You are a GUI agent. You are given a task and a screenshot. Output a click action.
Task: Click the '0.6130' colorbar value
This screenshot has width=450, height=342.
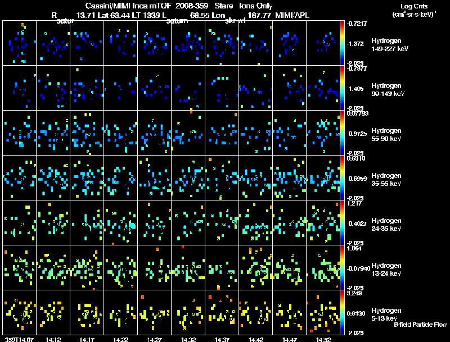356,314
